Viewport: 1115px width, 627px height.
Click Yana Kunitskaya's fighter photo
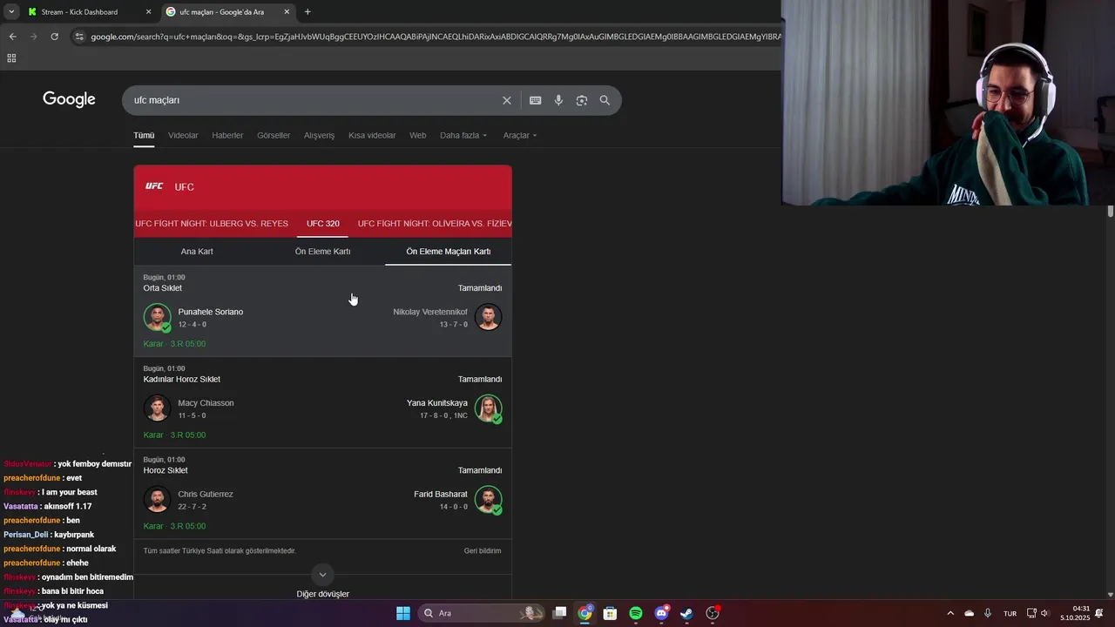point(488,408)
